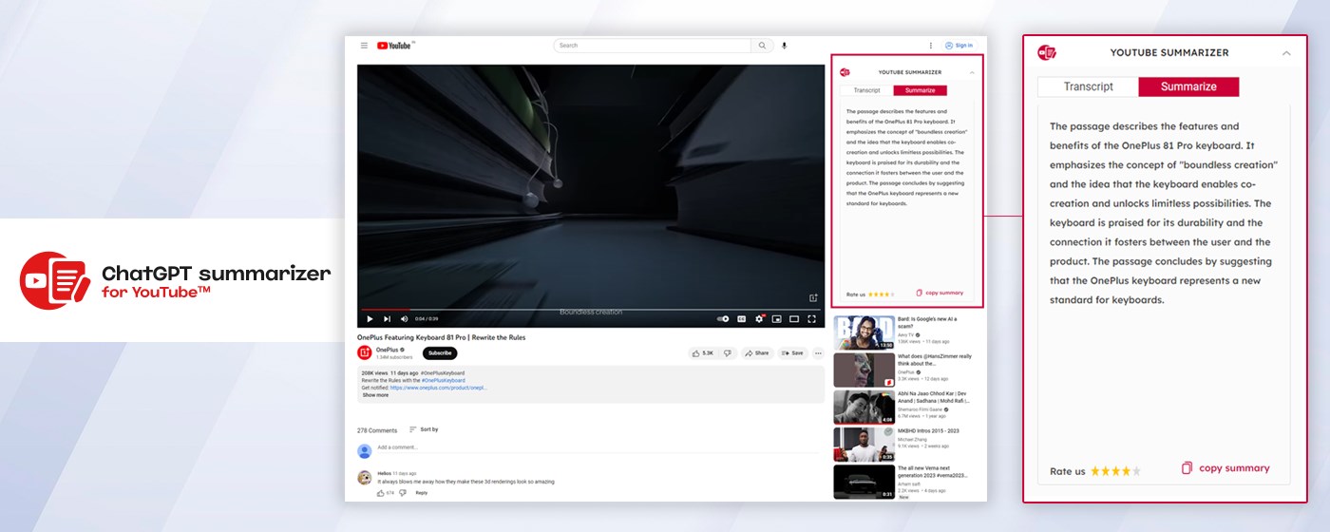This screenshot has width=1330, height=532.
Task: Enter fullscreen video mode
Action: [811, 319]
